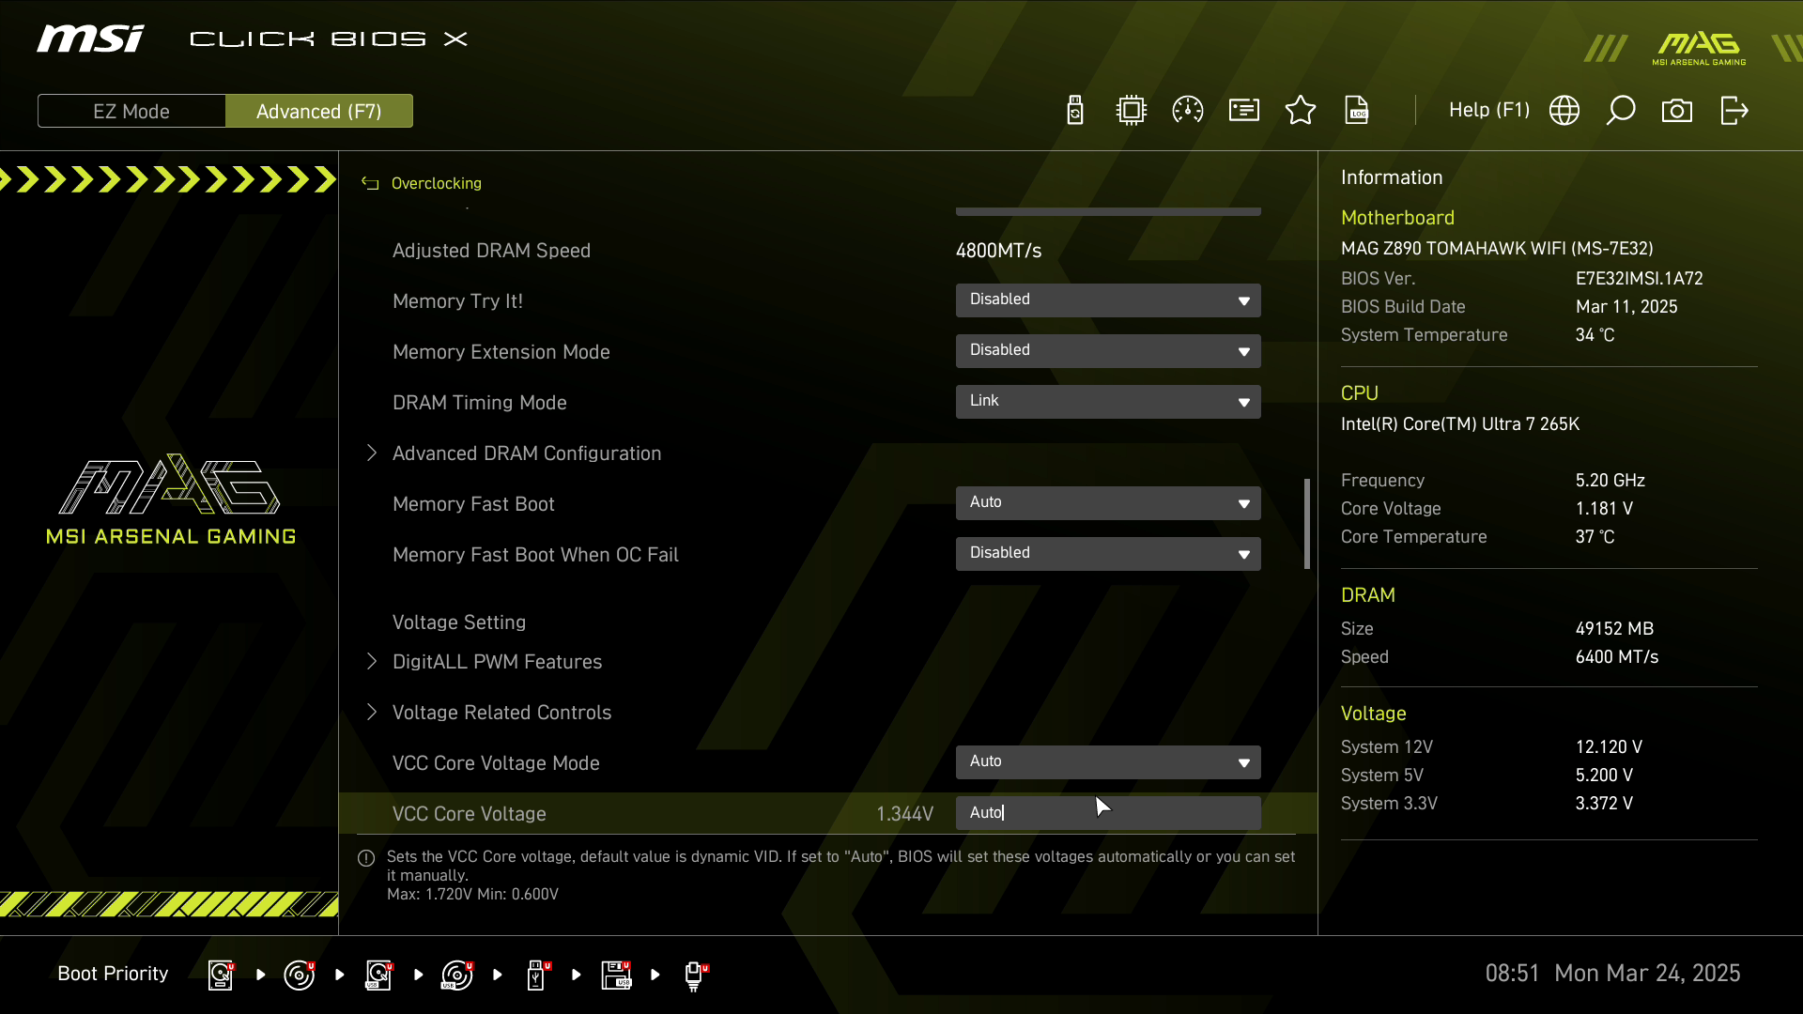
Task: Click the exit door-arrow icon
Action: click(x=1734, y=111)
